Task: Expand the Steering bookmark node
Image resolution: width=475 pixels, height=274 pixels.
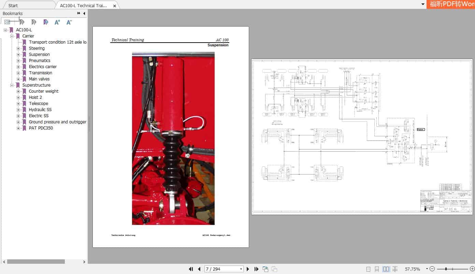Action: tap(18, 48)
